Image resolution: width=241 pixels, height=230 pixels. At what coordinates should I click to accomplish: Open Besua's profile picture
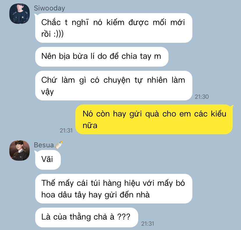(20, 151)
